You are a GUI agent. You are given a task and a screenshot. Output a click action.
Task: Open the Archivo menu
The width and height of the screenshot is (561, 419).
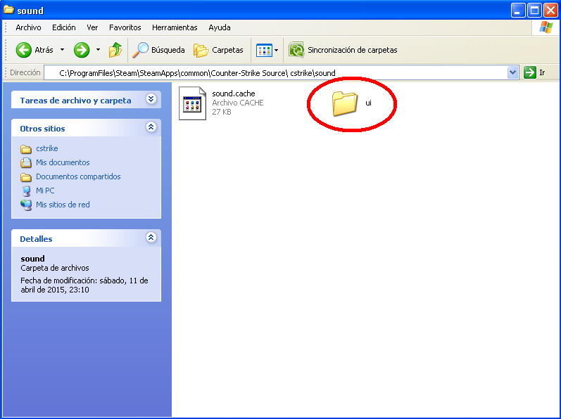tap(28, 27)
